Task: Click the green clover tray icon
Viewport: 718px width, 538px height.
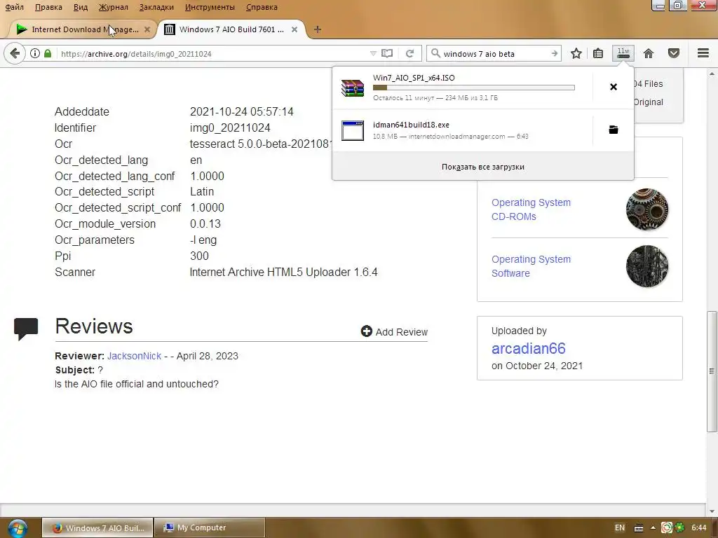Action: 679,527
